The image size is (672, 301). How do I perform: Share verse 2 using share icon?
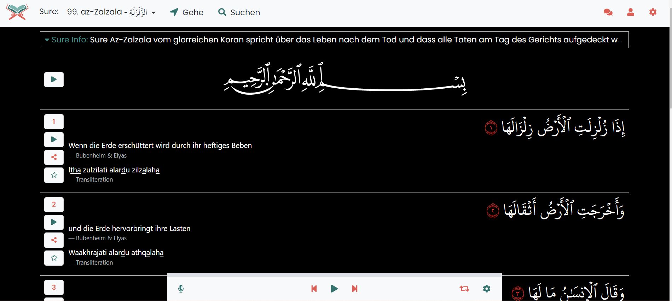tap(54, 240)
